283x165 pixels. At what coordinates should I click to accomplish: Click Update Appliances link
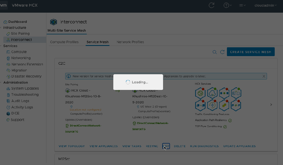coord(239,146)
